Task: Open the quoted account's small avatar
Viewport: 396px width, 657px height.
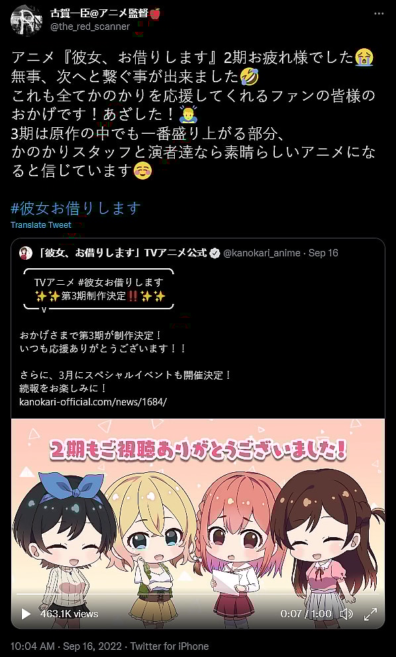Action: tap(26, 252)
